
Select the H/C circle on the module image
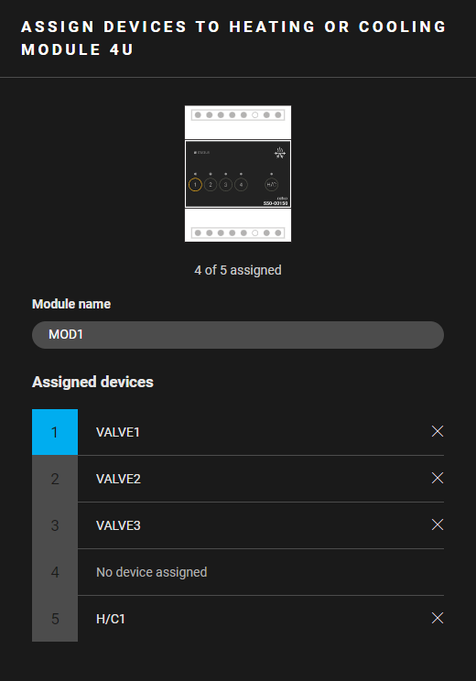pos(272,185)
